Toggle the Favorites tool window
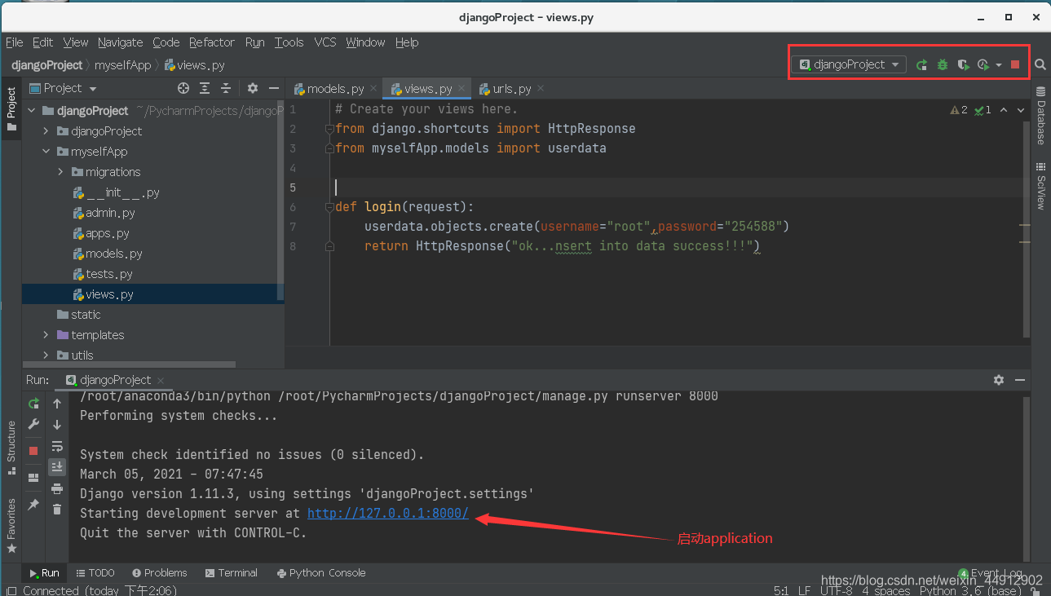The height and width of the screenshot is (596, 1051). (11, 526)
